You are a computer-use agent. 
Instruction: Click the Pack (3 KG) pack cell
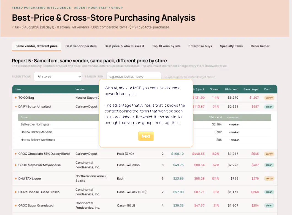(x=125, y=154)
